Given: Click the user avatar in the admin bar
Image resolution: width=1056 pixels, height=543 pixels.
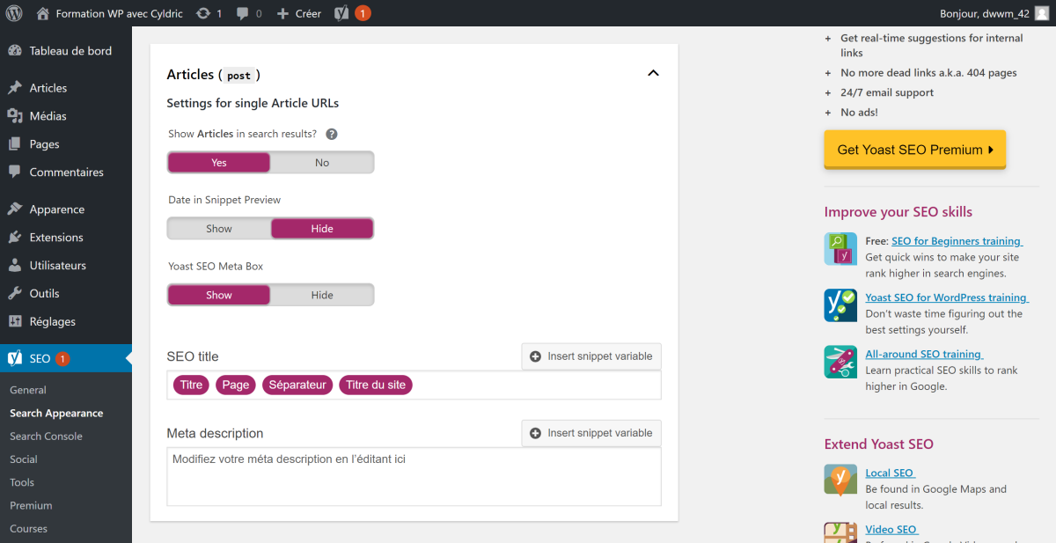Looking at the screenshot, I should pyautogui.click(x=1041, y=13).
